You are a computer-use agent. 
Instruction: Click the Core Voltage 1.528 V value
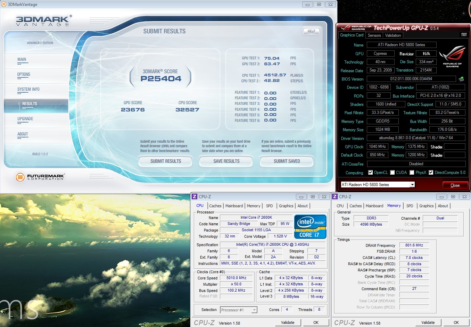point(280,236)
